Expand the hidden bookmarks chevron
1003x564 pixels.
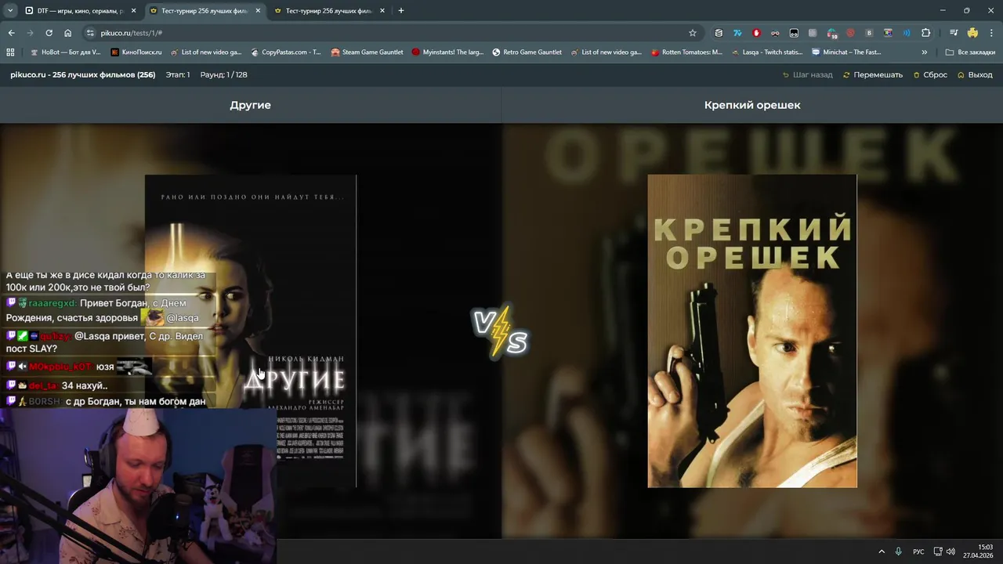pyautogui.click(x=925, y=52)
